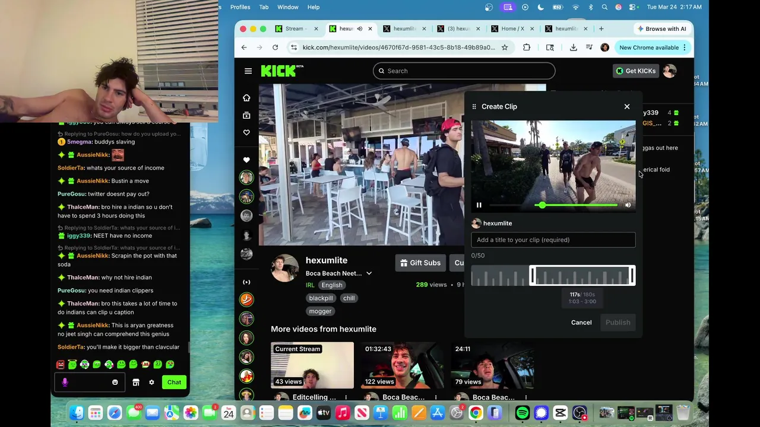Reload the Kick page
The image size is (760, 427).
point(275,47)
